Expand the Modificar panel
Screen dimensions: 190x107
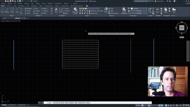tap(39, 16)
